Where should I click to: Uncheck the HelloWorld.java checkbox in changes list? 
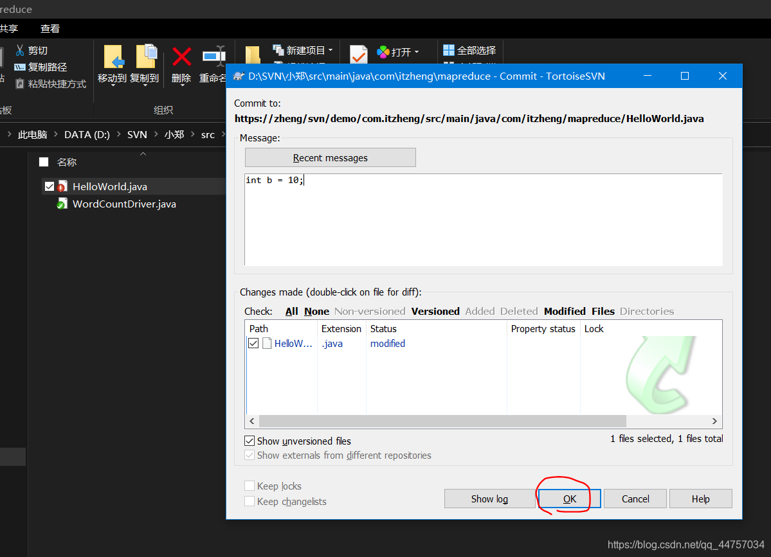(x=254, y=344)
